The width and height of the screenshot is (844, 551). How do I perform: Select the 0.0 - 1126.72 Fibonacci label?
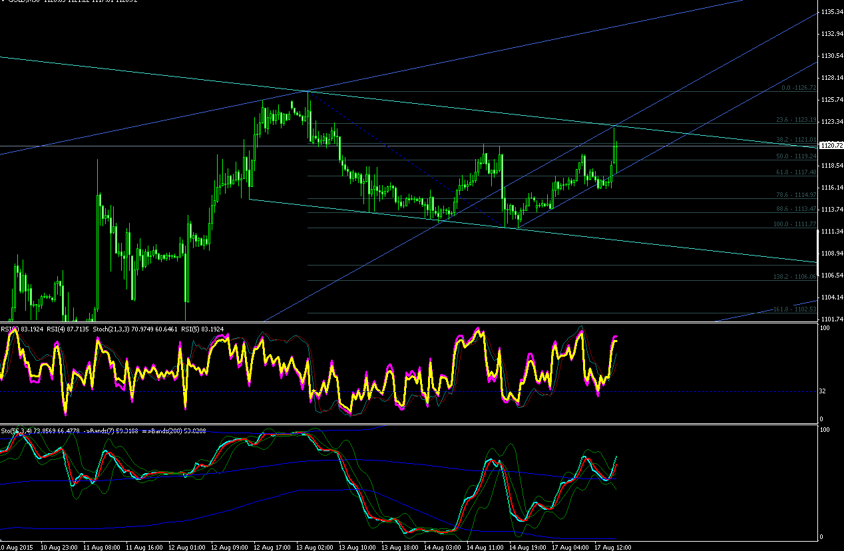click(x=799, y=87)
